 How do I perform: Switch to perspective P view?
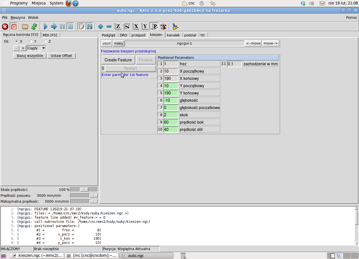pos(154,27)
